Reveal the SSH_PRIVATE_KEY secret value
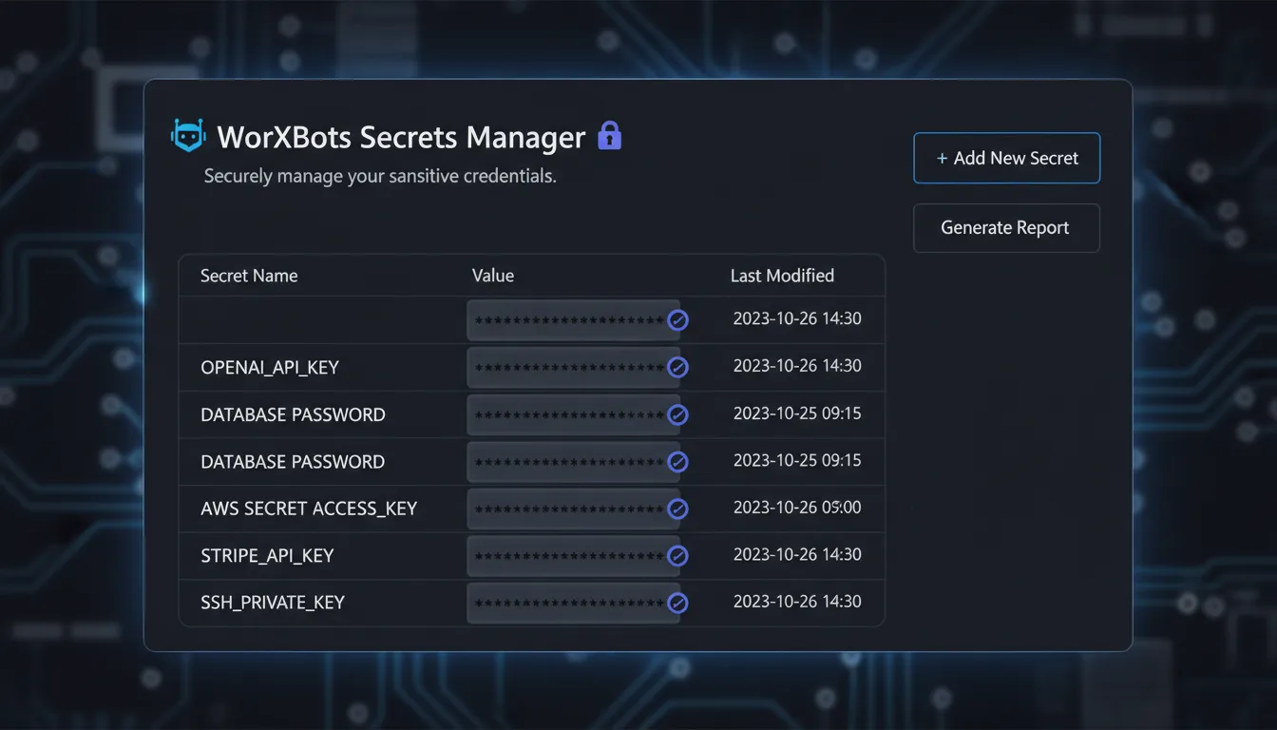 677,603
